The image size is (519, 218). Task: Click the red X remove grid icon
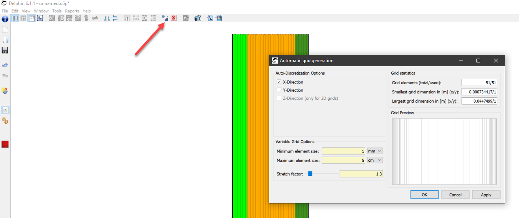(174, 18)
